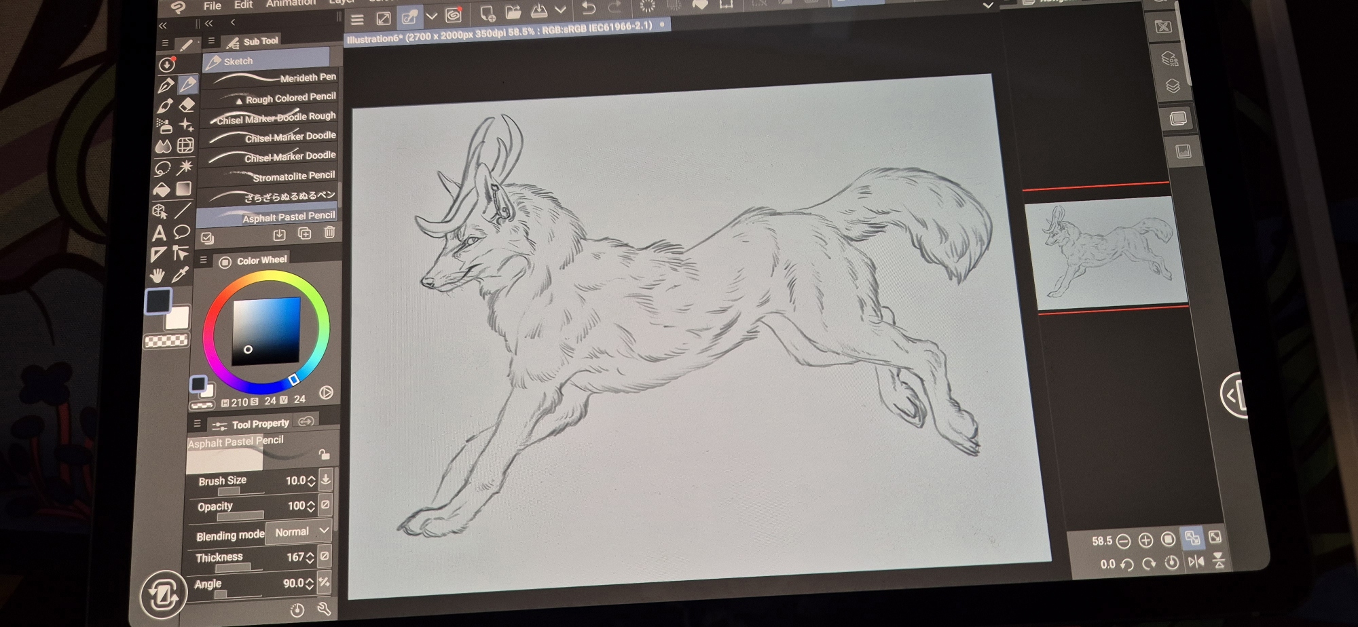Select the Fill bucket tool

(x=162, y=189)
